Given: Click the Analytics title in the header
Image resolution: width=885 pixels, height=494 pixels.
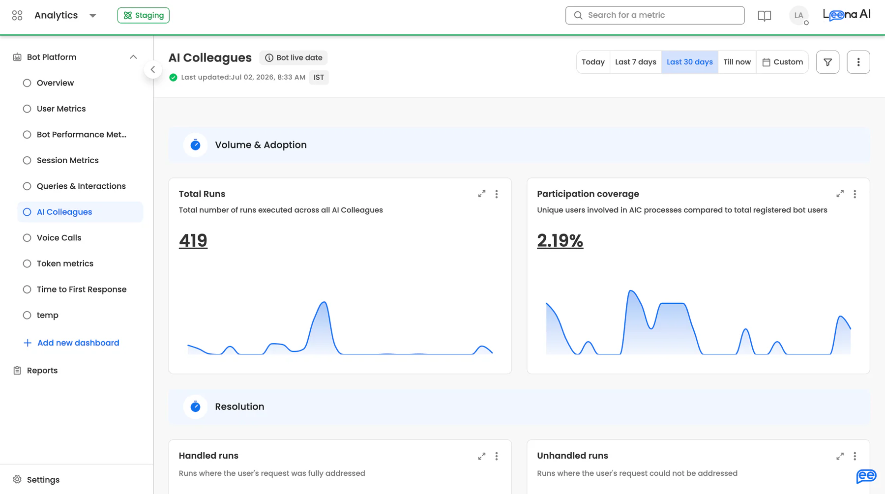Looking at the screenshot, I should 56,15.
